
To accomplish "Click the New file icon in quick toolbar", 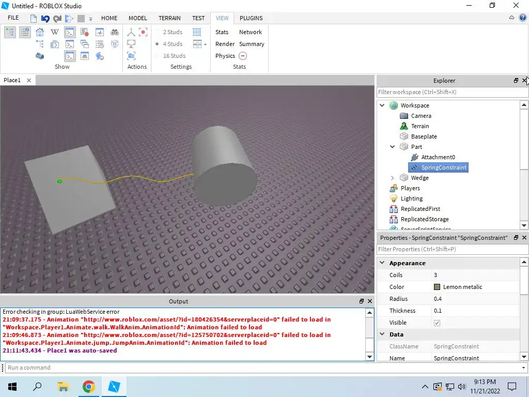I will [x=34, y=18].
